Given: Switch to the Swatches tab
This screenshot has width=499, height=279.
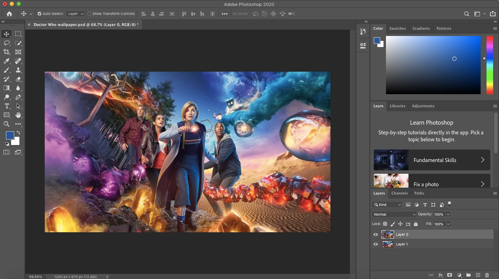Looking at the screenshot, I should (397, 28).
